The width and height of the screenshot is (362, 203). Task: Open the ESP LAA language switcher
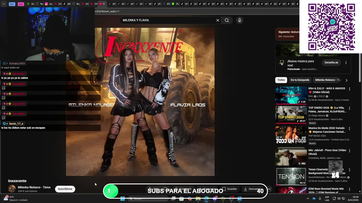tap(327, 198)
